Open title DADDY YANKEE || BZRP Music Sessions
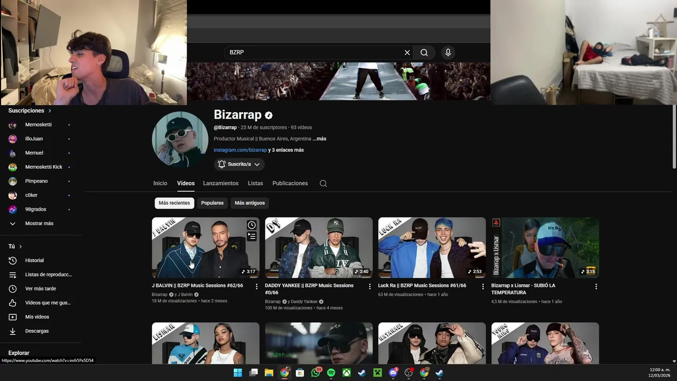Image resolution: width=677 pixels, height=381 pixels. [x=309, y=289]
